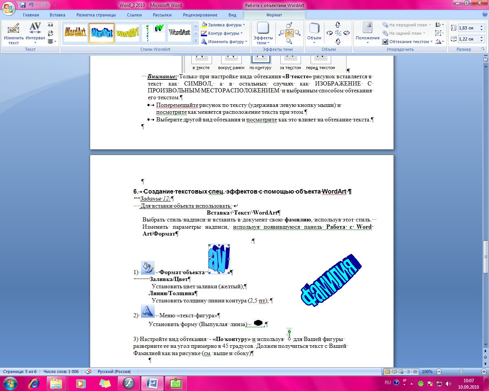Open the Интервал spacing button

35,34
